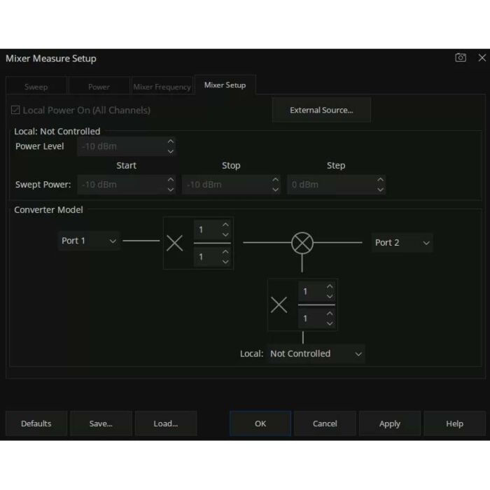The width and height of the screenshot is (490, 490).
Task: Switch to the Sweep tab
Action: pyautogui.click(x=36, y=87)
